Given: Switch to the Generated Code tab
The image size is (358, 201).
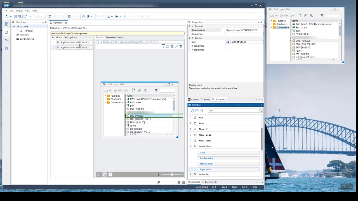Looking at the screenshot, I should 114,37.
